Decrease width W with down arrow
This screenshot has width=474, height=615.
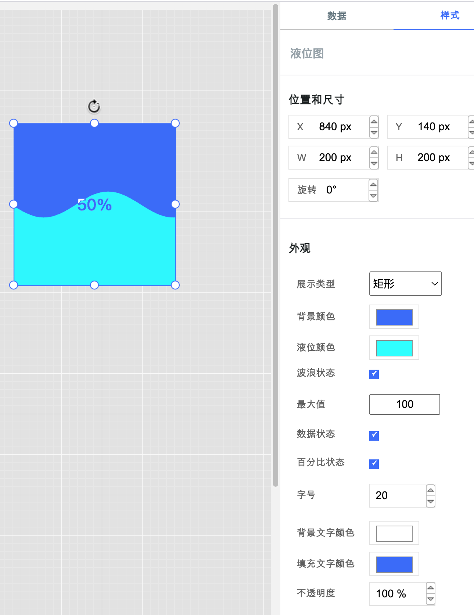[374, 163]
